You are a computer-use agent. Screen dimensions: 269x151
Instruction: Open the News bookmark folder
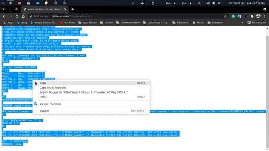[198, 23]
